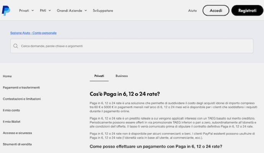Open Strumenti di vendita section
This screenshot has width=264, height=153.
(x=17, y=144)
